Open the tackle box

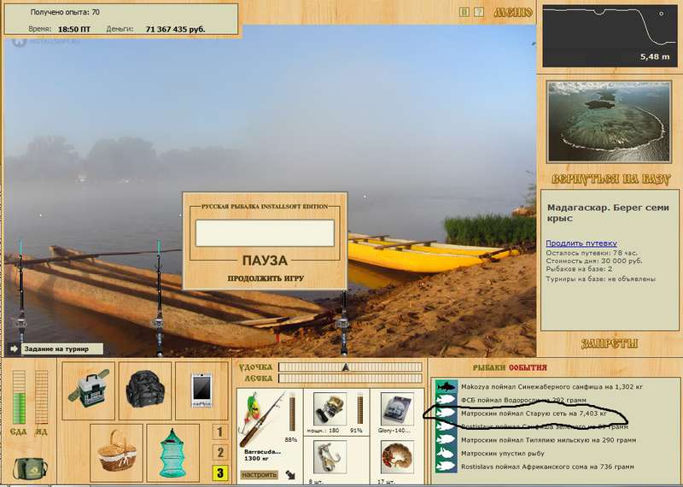[x=89, y=390]
